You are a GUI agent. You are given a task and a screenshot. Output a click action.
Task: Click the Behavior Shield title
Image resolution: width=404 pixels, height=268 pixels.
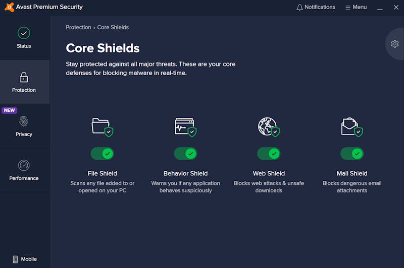185,173
